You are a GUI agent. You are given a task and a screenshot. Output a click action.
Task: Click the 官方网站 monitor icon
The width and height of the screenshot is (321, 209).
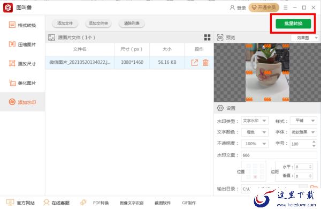10,202
